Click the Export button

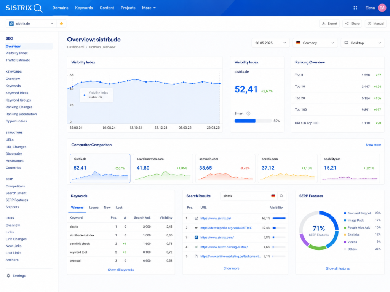click(329, 24)
